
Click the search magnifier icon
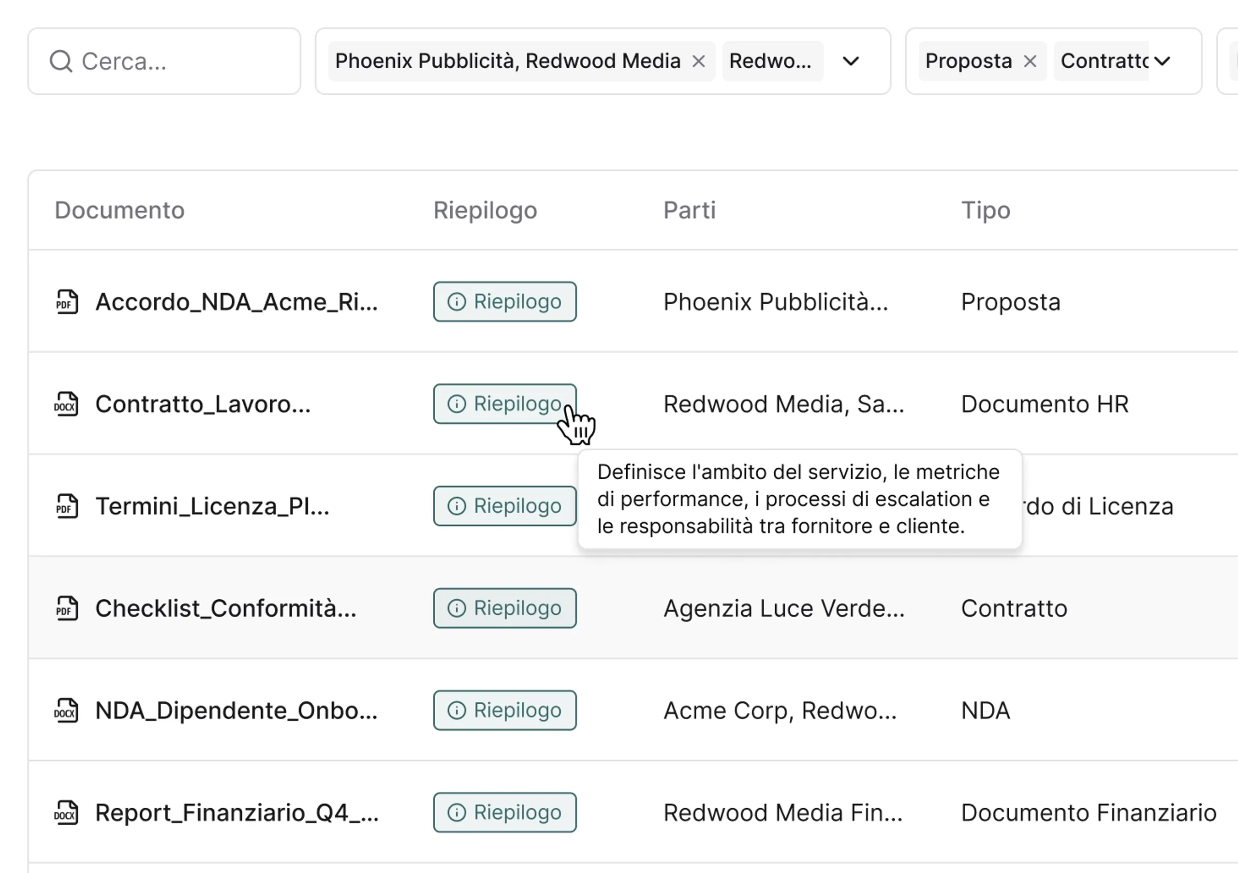(x=60, y=61)
